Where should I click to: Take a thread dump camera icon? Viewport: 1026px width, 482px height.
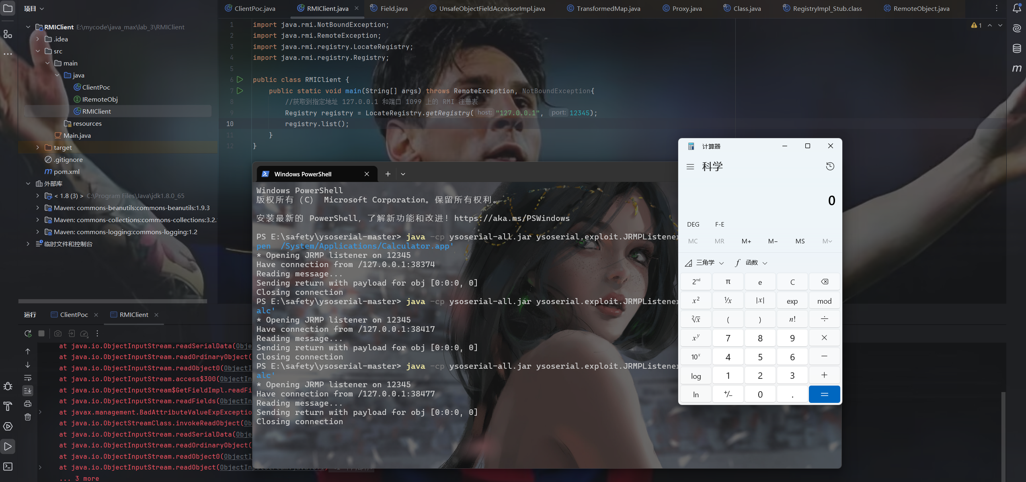[x=58, y=333]
